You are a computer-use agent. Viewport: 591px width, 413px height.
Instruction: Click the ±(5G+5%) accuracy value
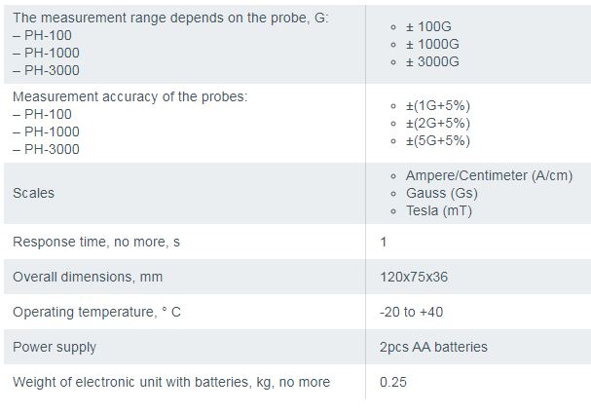(438, 140)
